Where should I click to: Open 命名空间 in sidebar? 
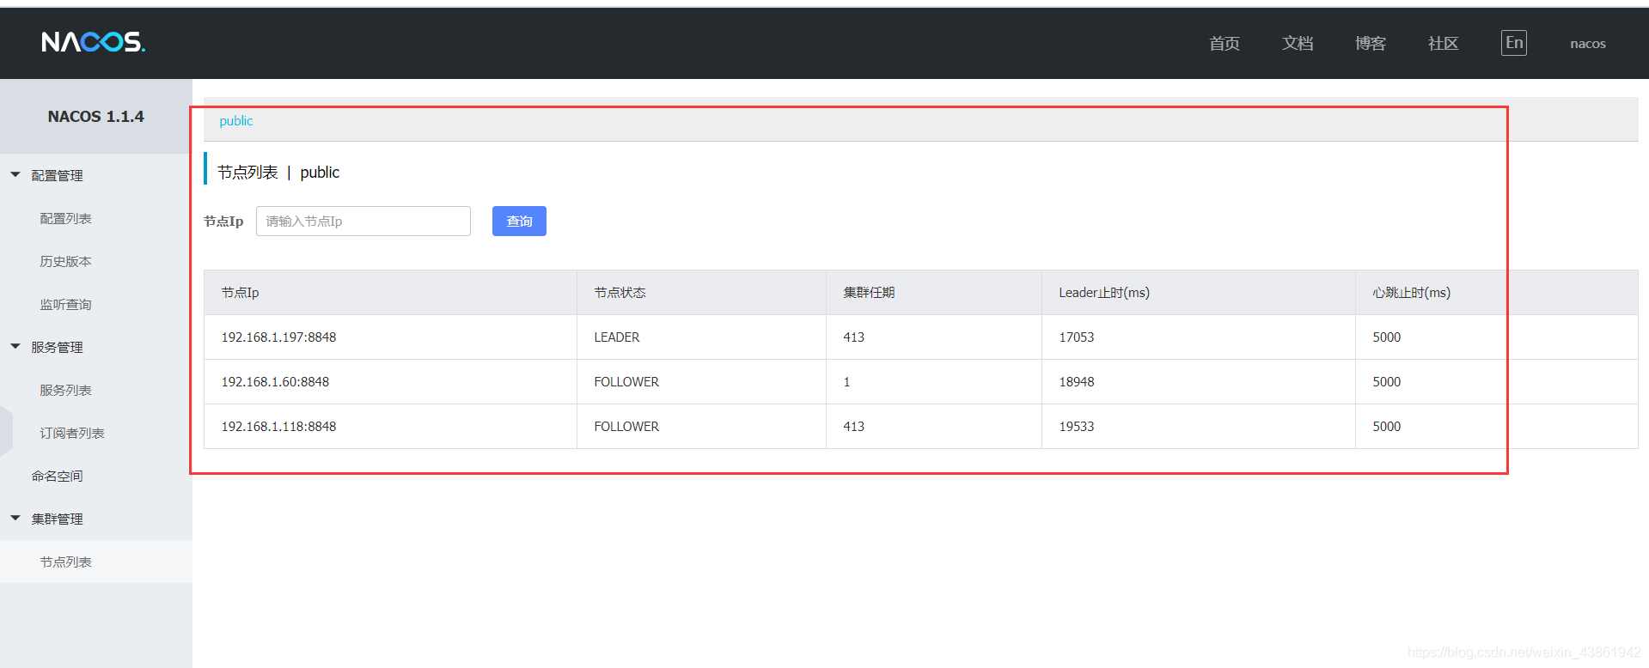[57, 477]
